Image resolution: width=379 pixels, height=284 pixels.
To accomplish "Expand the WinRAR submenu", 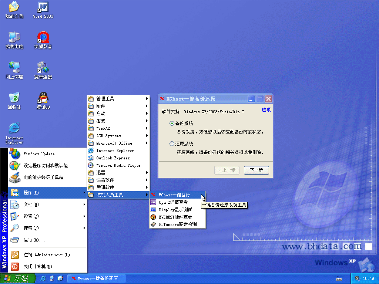I will coord(118,128).
